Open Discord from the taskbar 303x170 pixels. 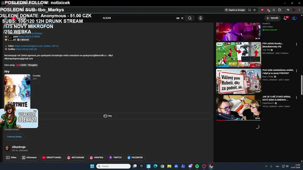(190, 166)
